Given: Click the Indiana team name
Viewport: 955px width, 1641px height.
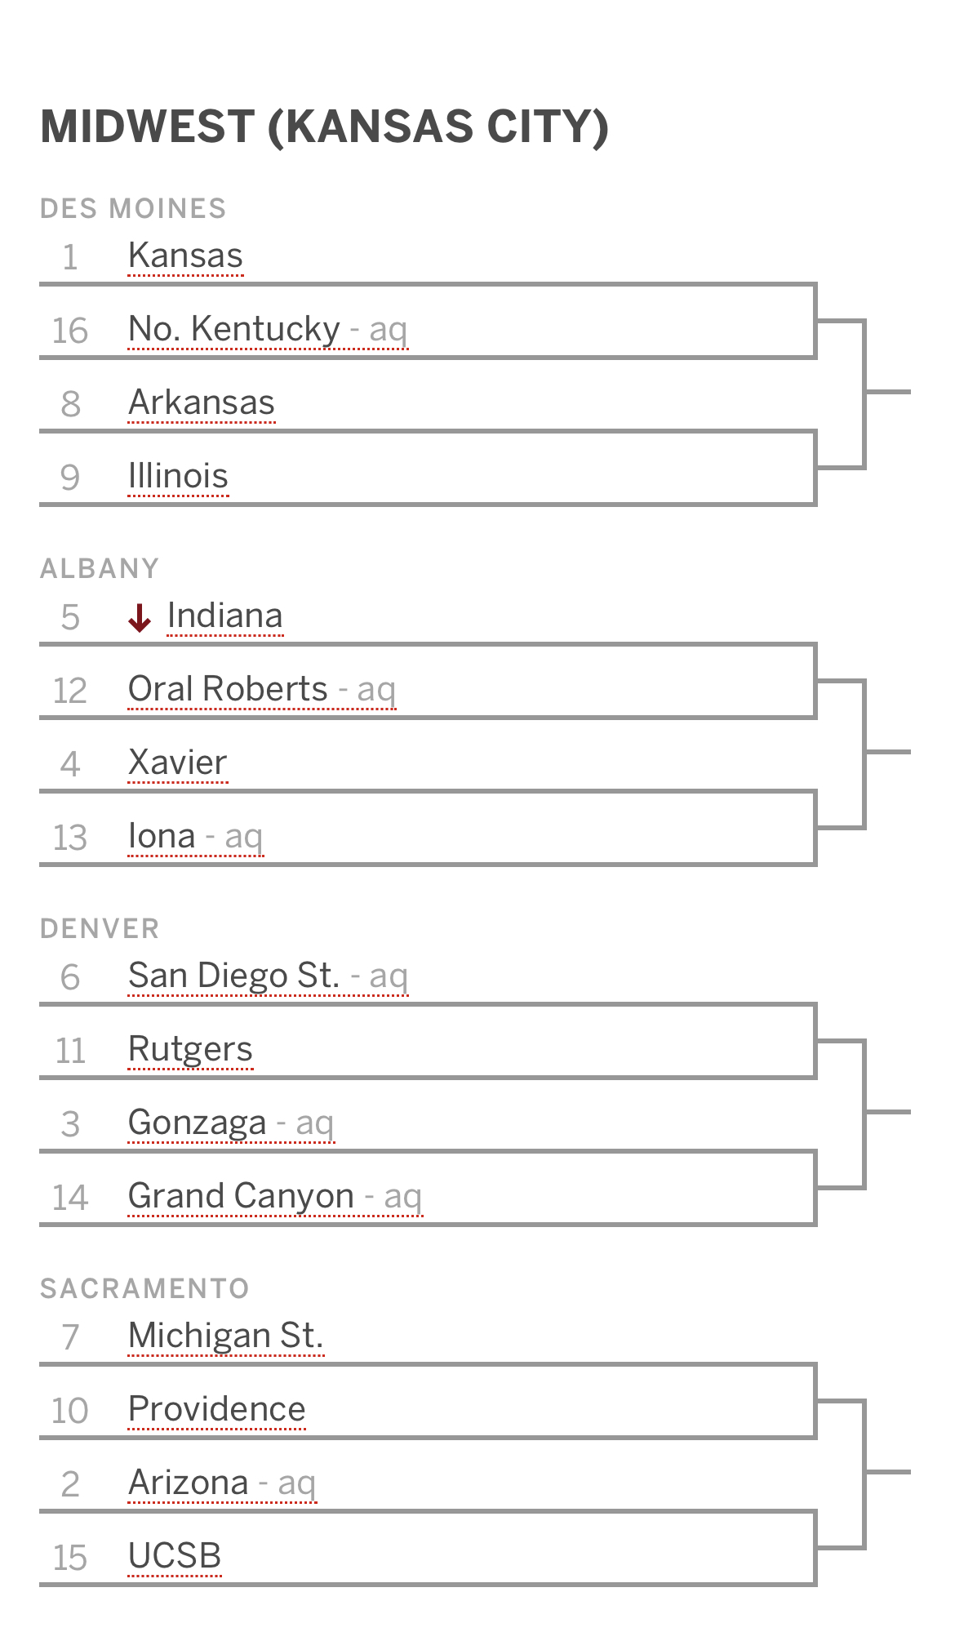Looking at the screenshot, I should point(224,616).
